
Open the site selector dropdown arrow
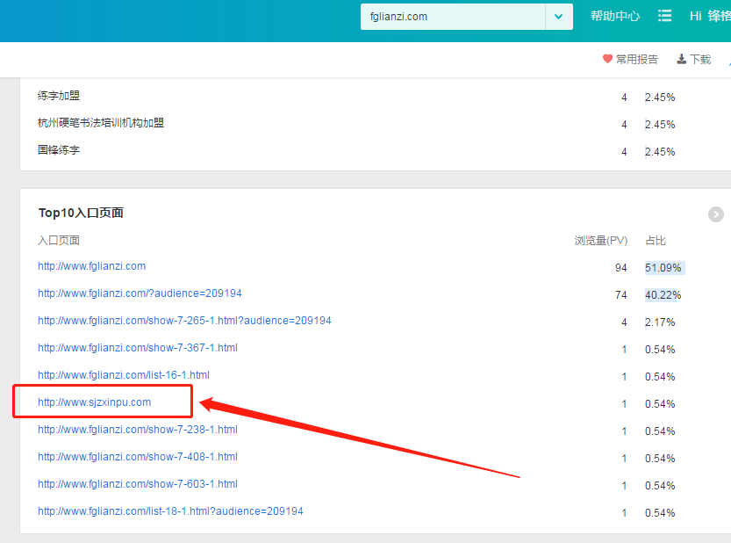[558, 17]
